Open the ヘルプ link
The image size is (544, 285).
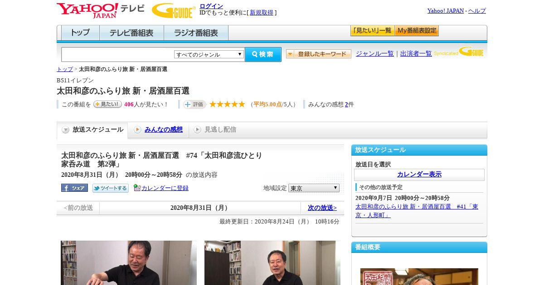[x=477, y=11]
